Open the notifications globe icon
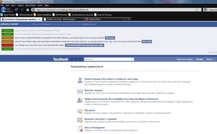 point(80,59)
